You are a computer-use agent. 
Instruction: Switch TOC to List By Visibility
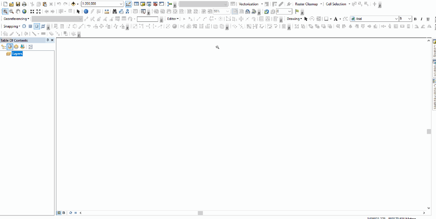pos(16,47)
